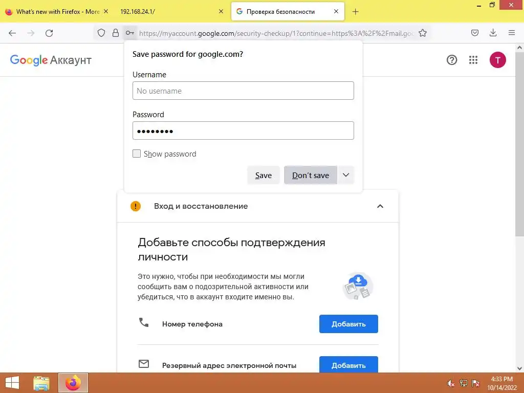524x393 pixels.
Task: Open the account profile avatar T
Action: click(x=498, y=60)
